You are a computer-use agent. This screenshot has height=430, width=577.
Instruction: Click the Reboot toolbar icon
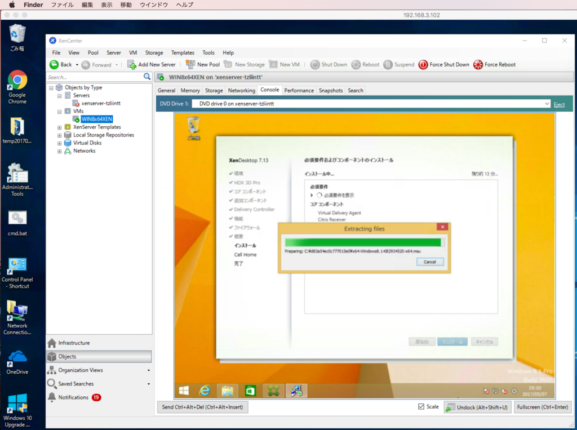[356, 64]
